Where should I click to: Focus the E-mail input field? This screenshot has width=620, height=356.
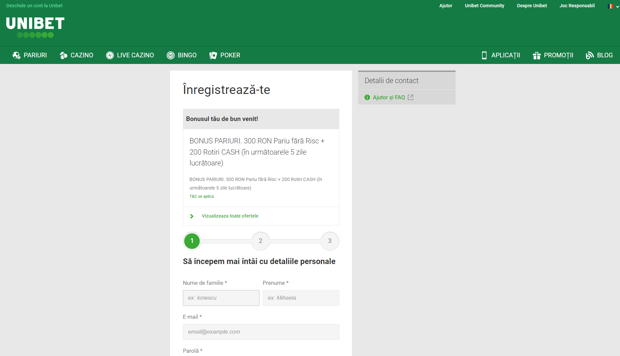(x=261, y=332)
